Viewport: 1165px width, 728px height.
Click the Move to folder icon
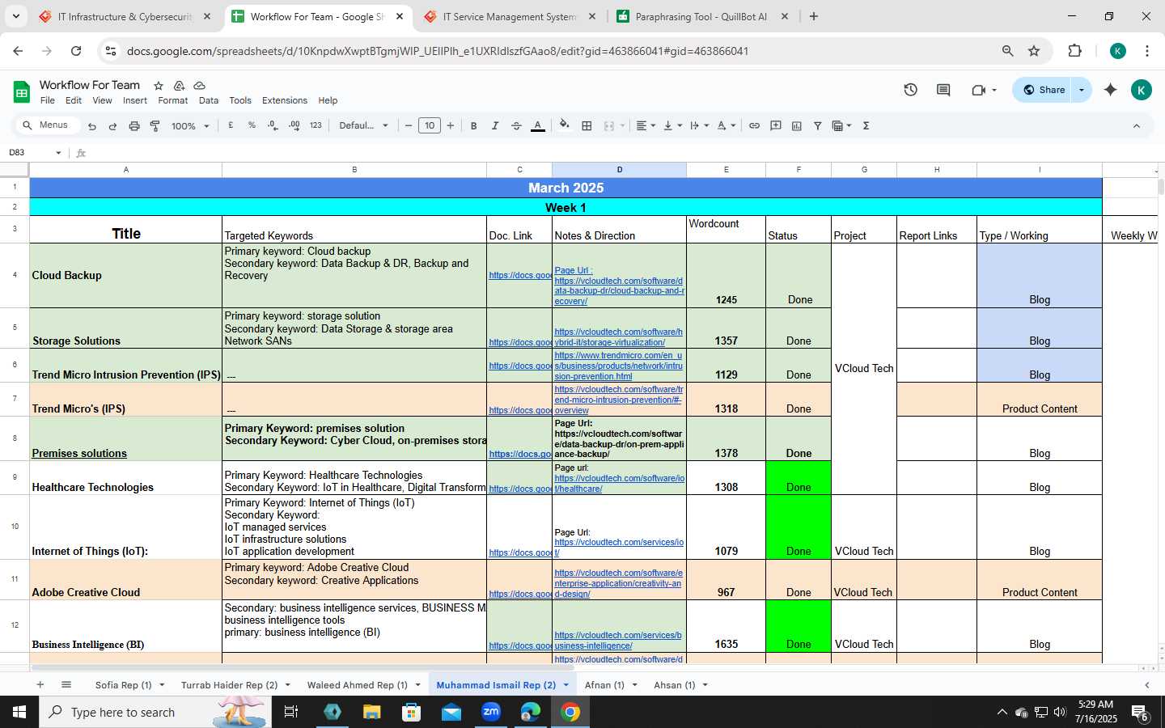coord(179,85)
